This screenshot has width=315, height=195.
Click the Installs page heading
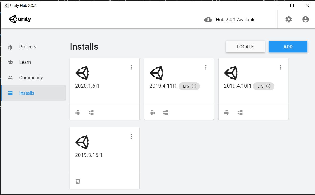pos(84,46)
